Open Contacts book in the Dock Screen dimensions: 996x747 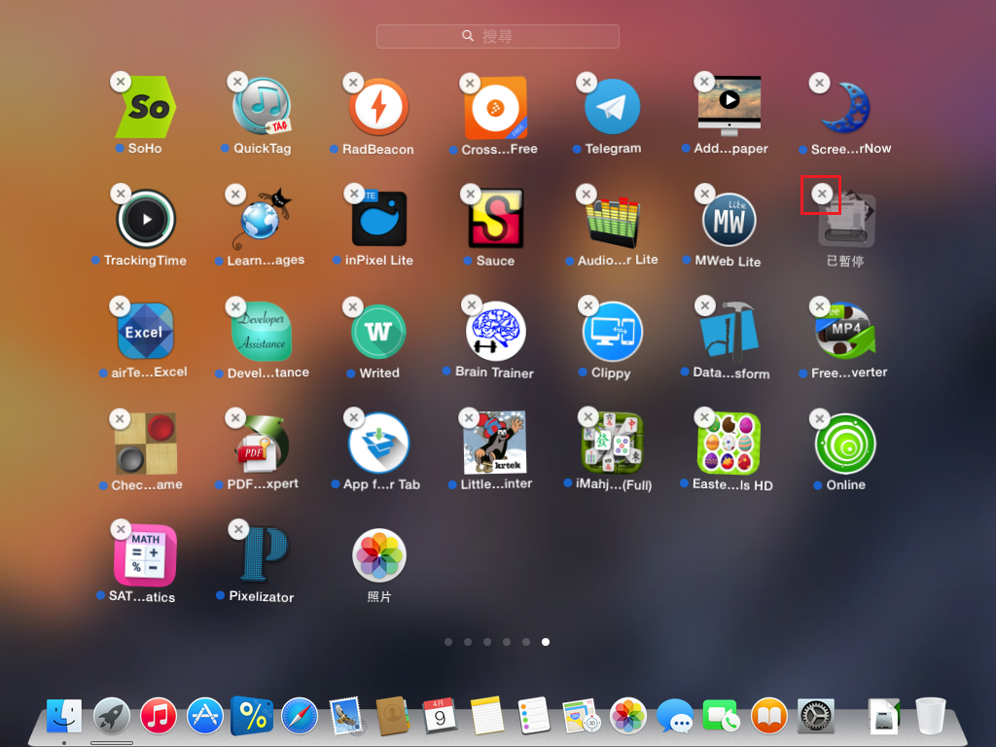[394, 716]
